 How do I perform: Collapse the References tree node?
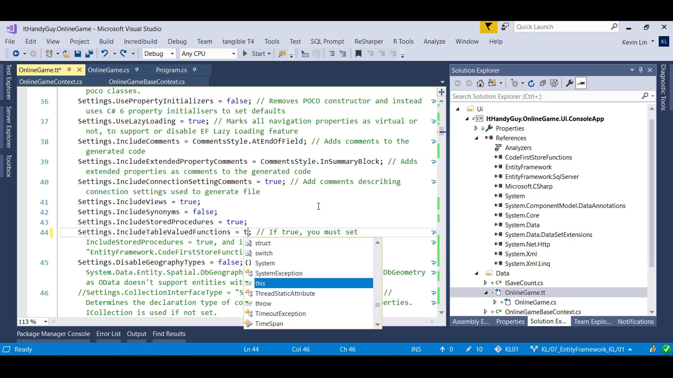pyautogui.click(x=477, y=138)
